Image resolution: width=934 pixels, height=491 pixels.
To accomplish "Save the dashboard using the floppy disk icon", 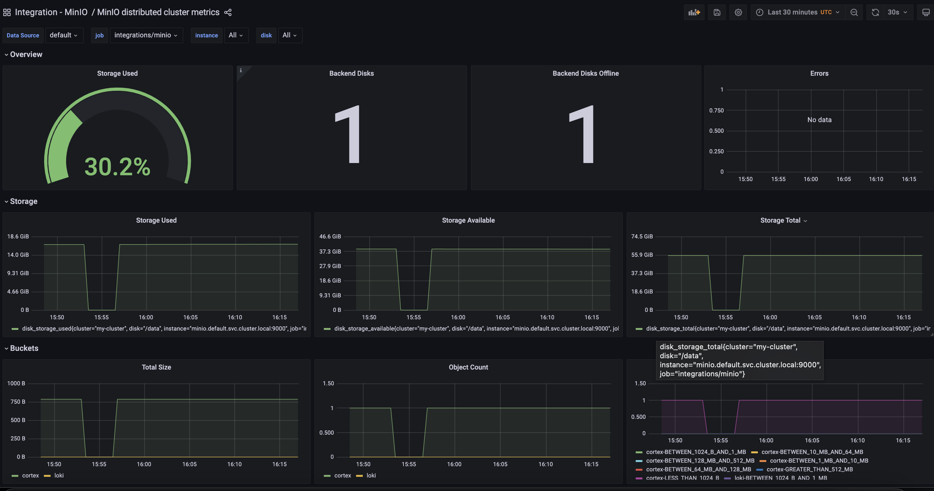I will 717,12.
